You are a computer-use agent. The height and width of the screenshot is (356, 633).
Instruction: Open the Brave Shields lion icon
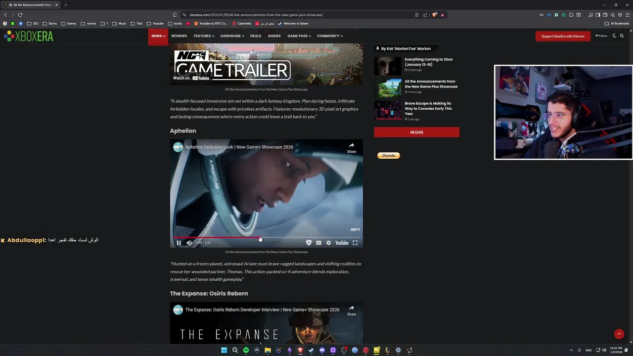tap(435, 15)
